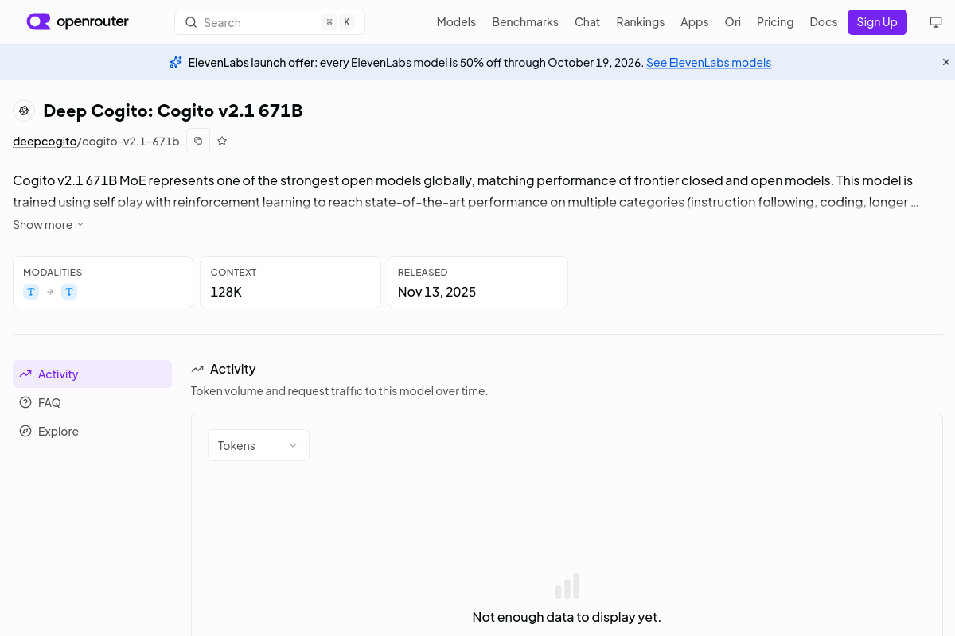This screenshot has height=636, width=955.
Task: Click the 128K context value
Action: [x=226, y=292]
